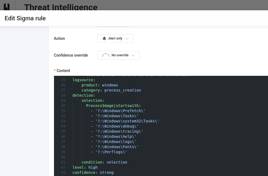268x176 pixels.
Task: Click line number 25 in editor gutter
Action: [63, 80]
